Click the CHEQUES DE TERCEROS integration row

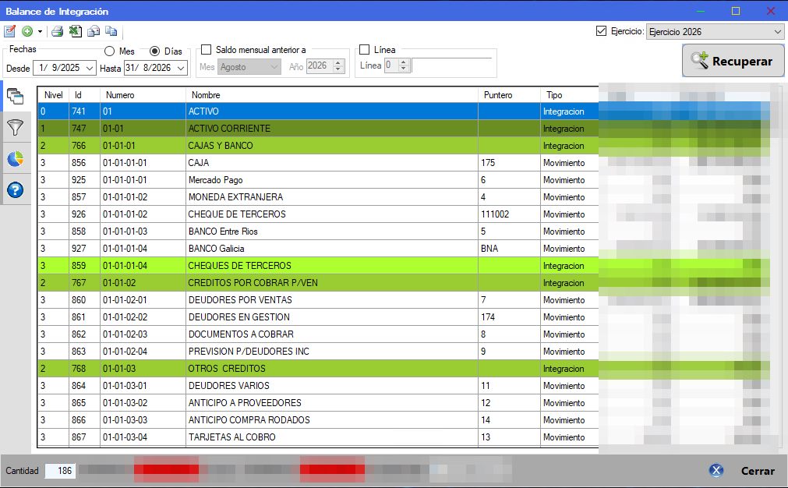(318, 265)
